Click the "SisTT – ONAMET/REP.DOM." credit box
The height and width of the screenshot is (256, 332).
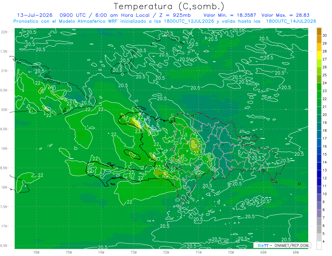click(x=282, y=245)
